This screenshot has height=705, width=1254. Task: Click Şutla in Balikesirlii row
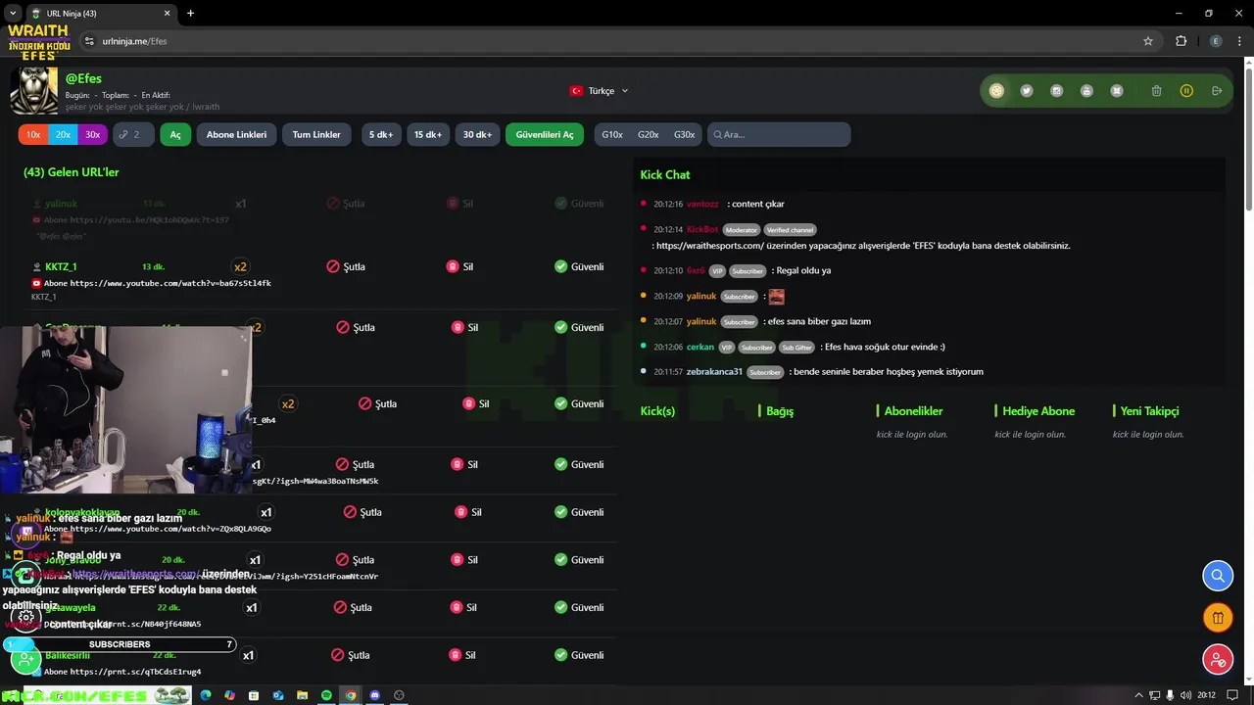[x=351, y=655]
